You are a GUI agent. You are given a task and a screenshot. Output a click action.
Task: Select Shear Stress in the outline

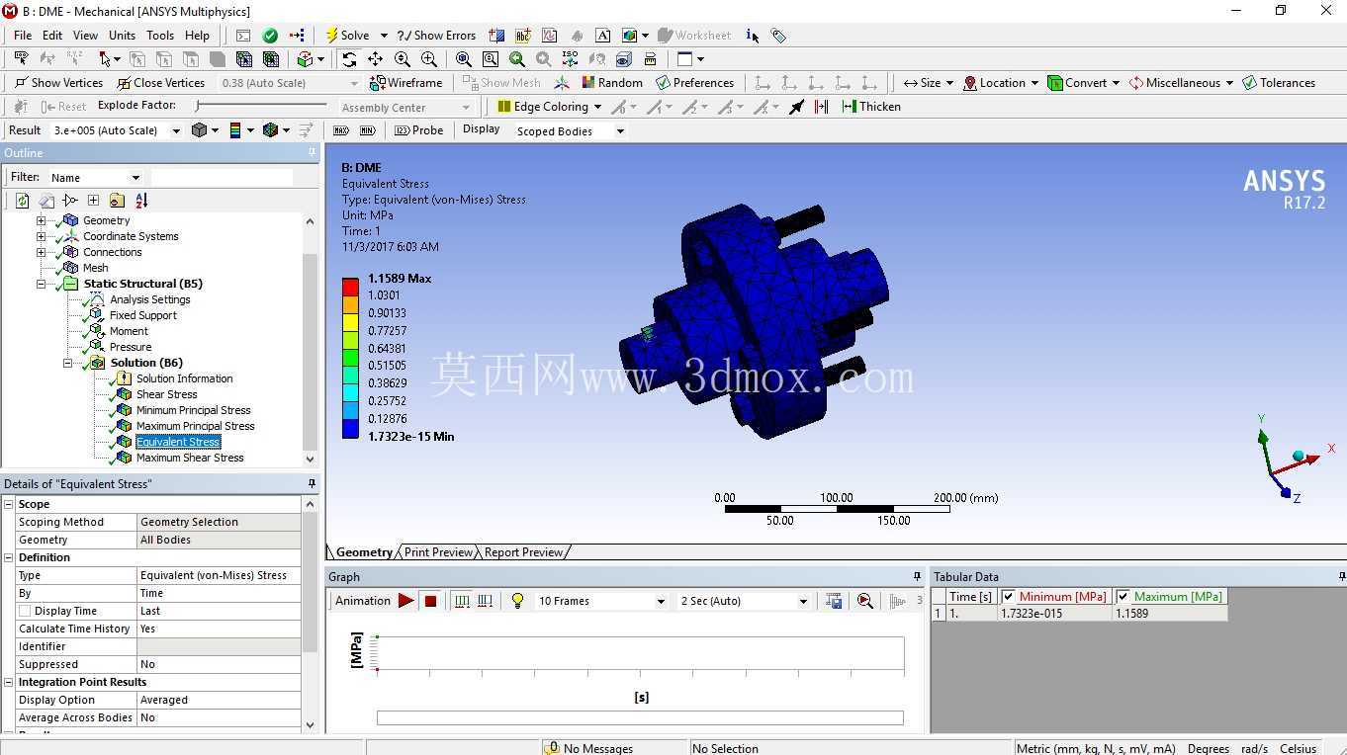pyautogui.click(x=166, y=394)
